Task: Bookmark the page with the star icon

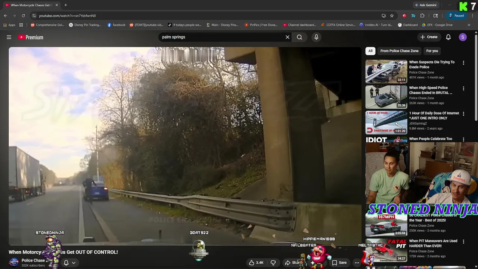Action: (392, 16)
